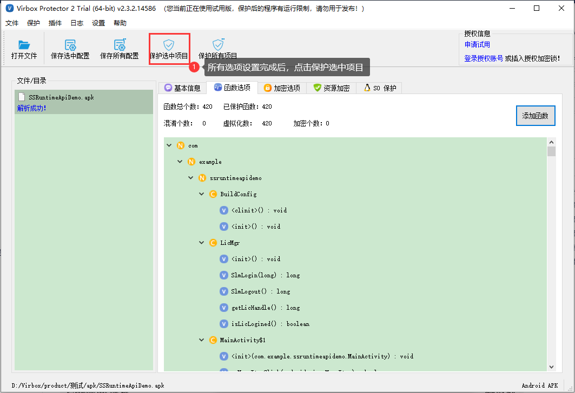Click the 申请试用 link
The height and width of the screenshot is (393, 575).
point(477,44)
